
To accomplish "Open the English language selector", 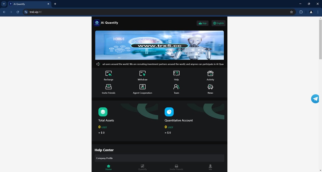I will click(x=218, y=23).
